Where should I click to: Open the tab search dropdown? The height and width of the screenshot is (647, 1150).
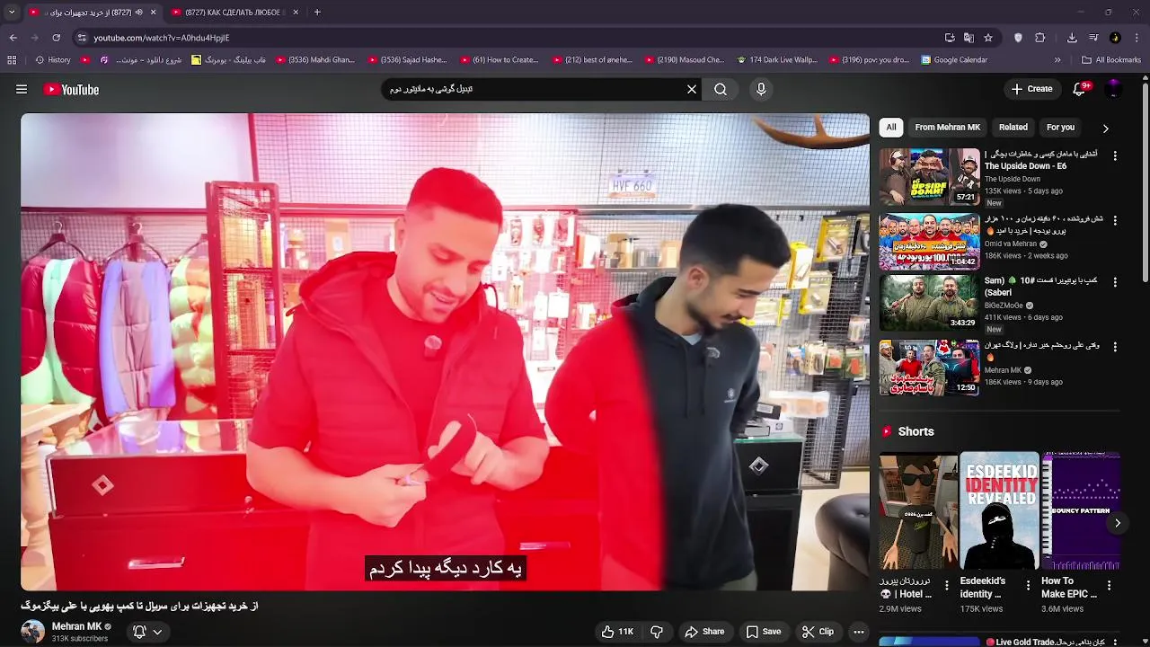click(x=11, y=12)
